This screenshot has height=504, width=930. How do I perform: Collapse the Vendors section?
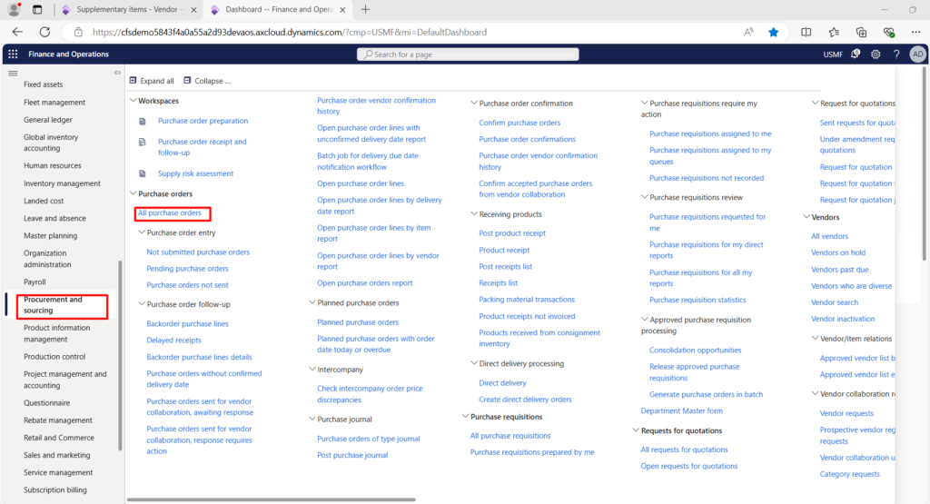point(806,217)
